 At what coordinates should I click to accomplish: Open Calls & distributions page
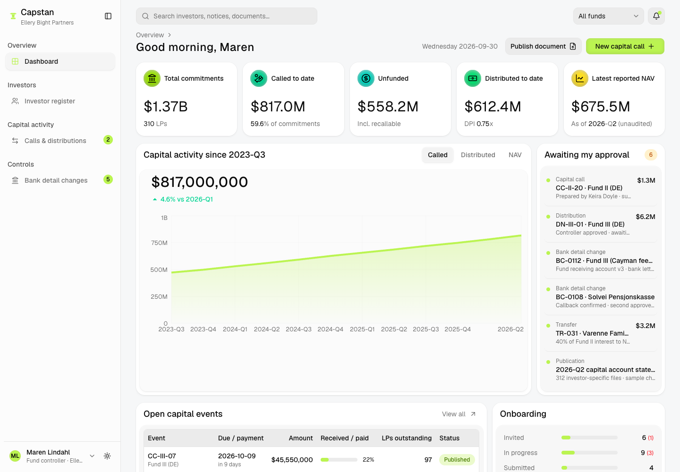point(60,141)
